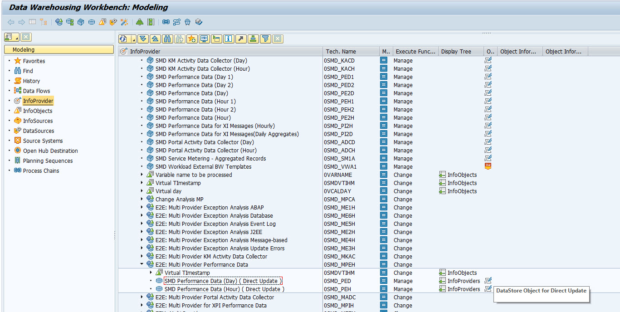Click Change for the 0VCALDAY row
Screen dimensions: 620x312
coord(403,191)
